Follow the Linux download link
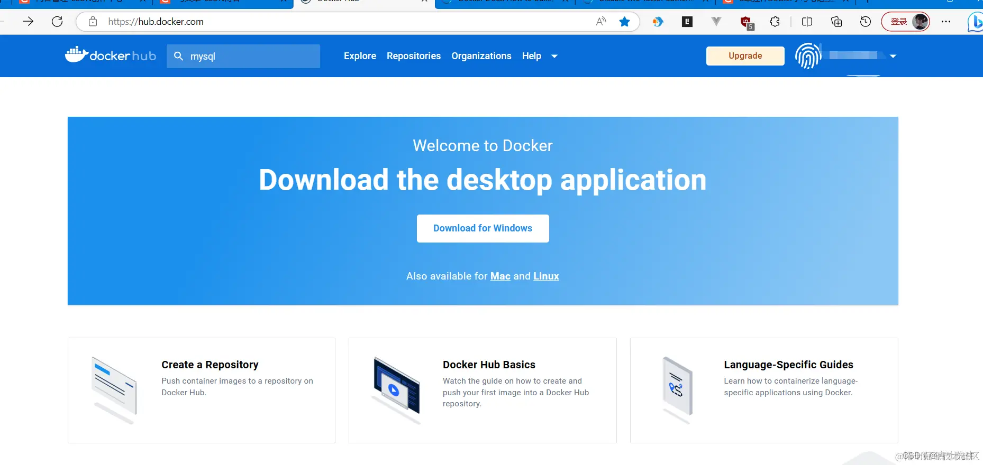This screenshot has width=983, height=465. 546,276
